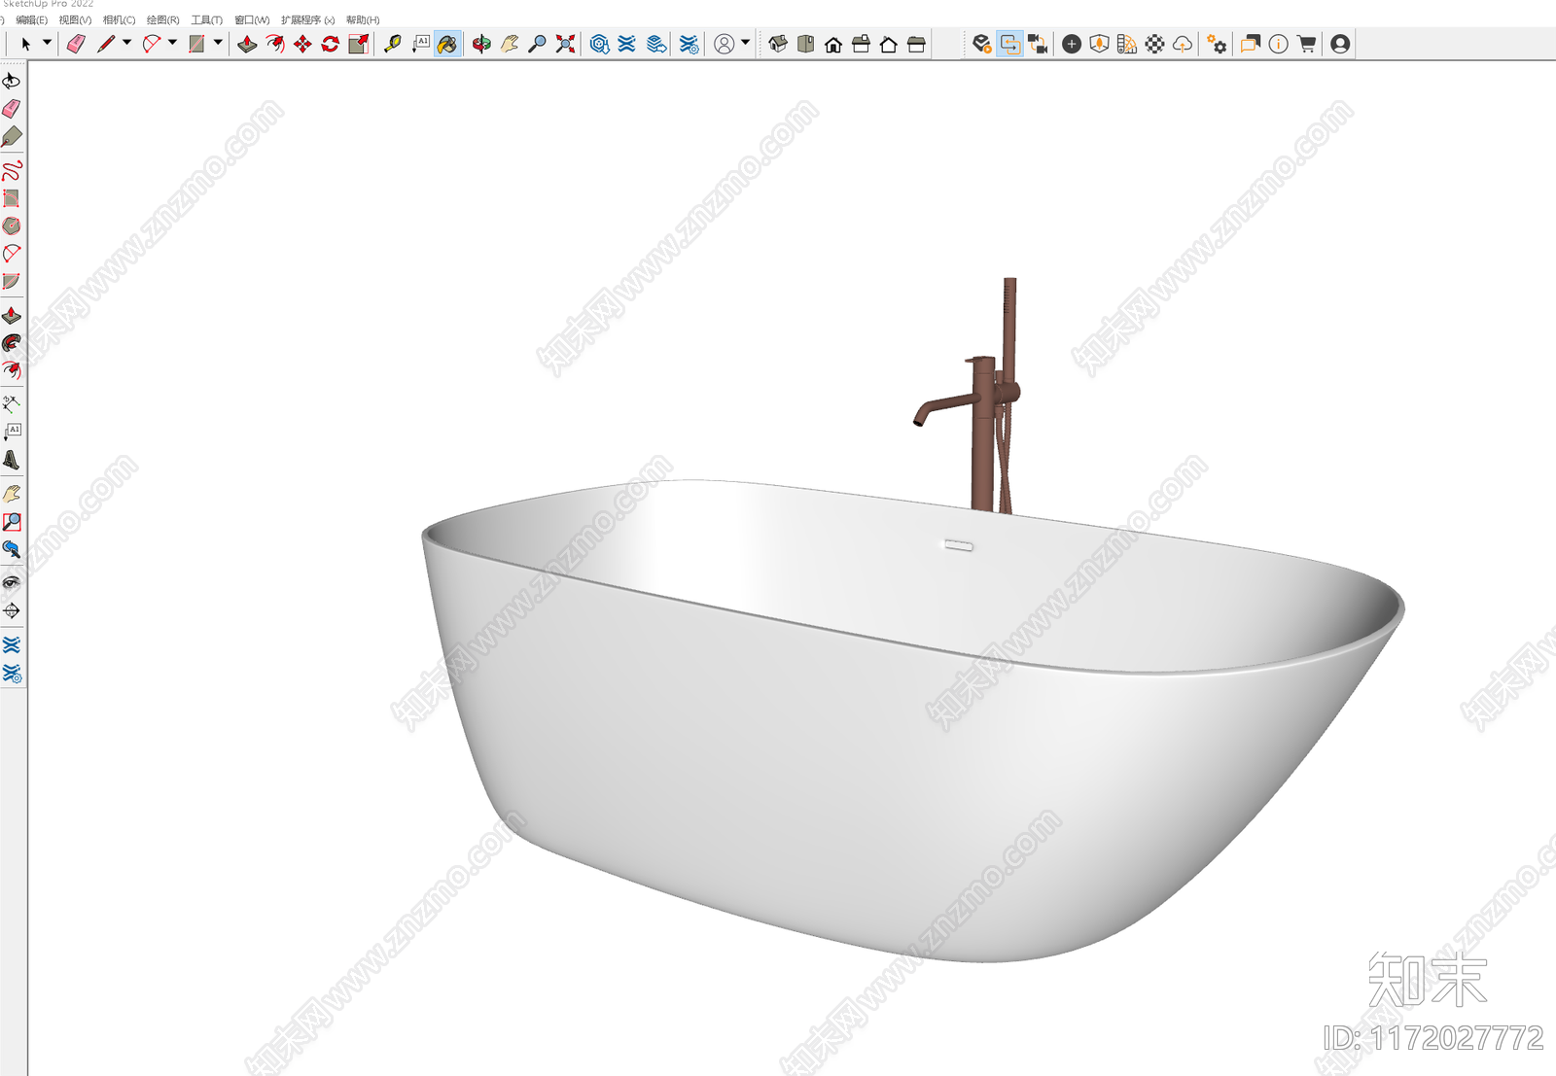Open the 绘图(R) Draw menu

(x=163, y=19)
